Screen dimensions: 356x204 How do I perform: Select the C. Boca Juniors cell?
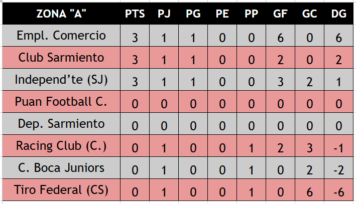[61, 168]
